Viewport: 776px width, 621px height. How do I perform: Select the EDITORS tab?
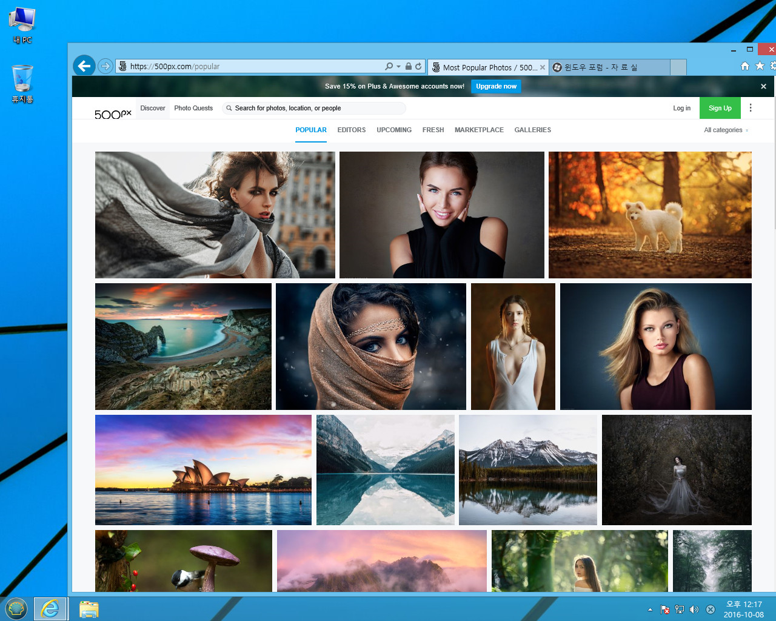pos(352,130)
